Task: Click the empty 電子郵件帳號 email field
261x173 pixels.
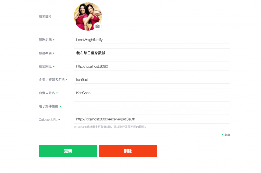Action: click(152, 106)
